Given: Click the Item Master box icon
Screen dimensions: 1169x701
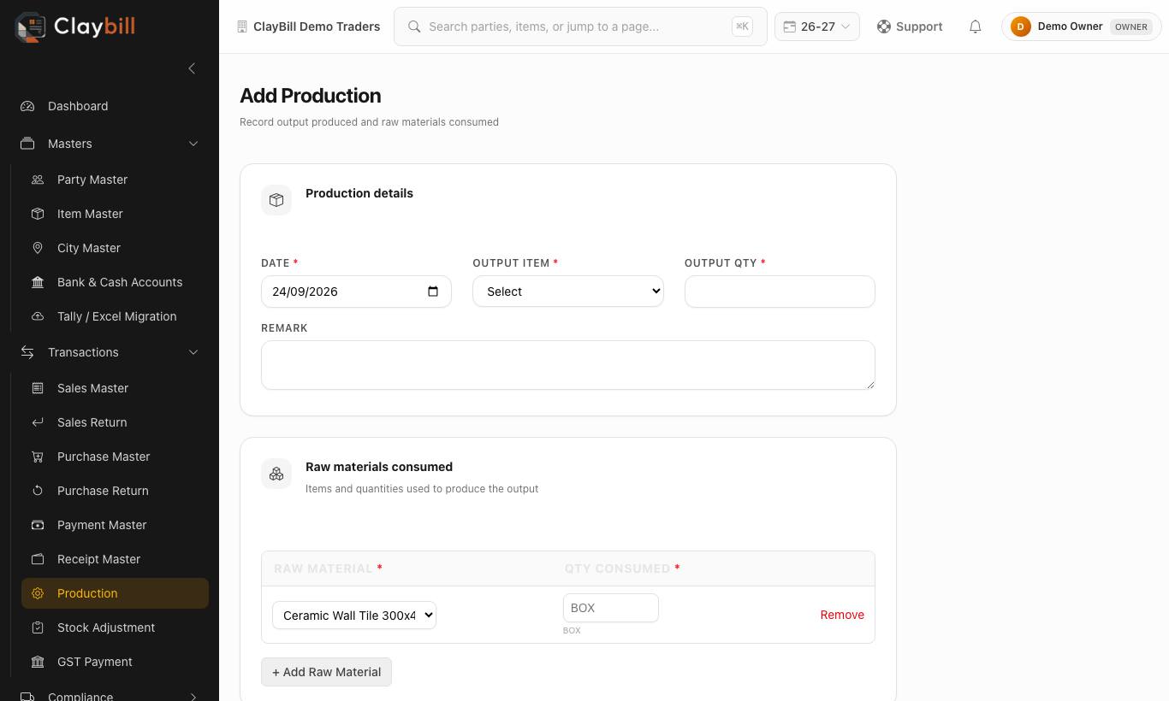Looking at the screenshot, I should [38, 214].
